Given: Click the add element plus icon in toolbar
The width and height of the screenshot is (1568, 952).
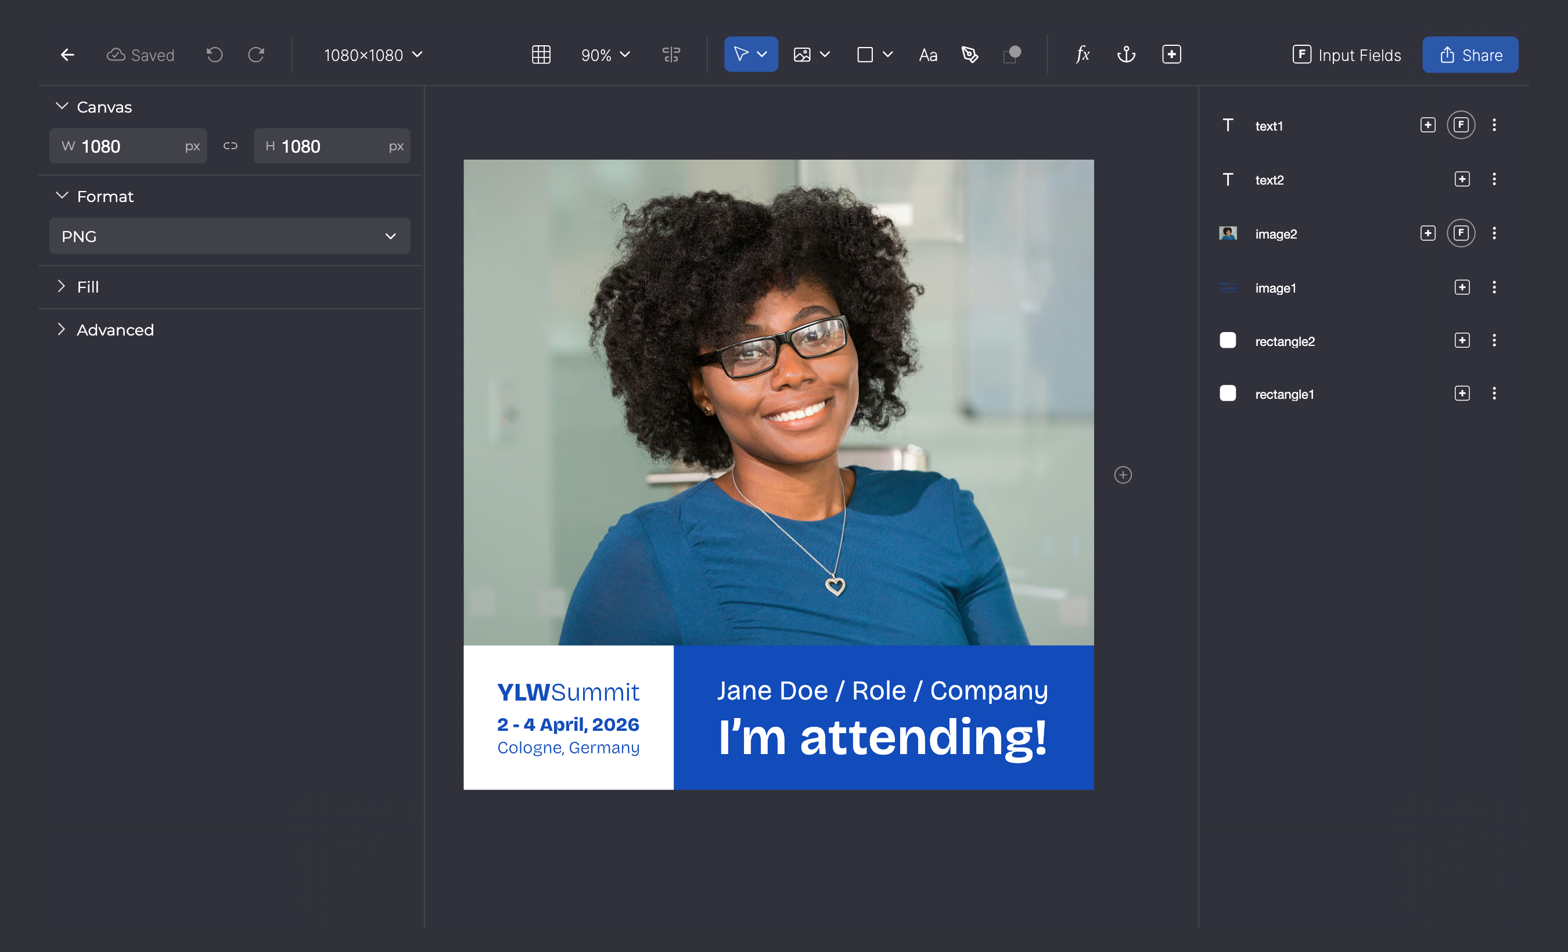Looking at the screenshot, I should pos(1171,55).
